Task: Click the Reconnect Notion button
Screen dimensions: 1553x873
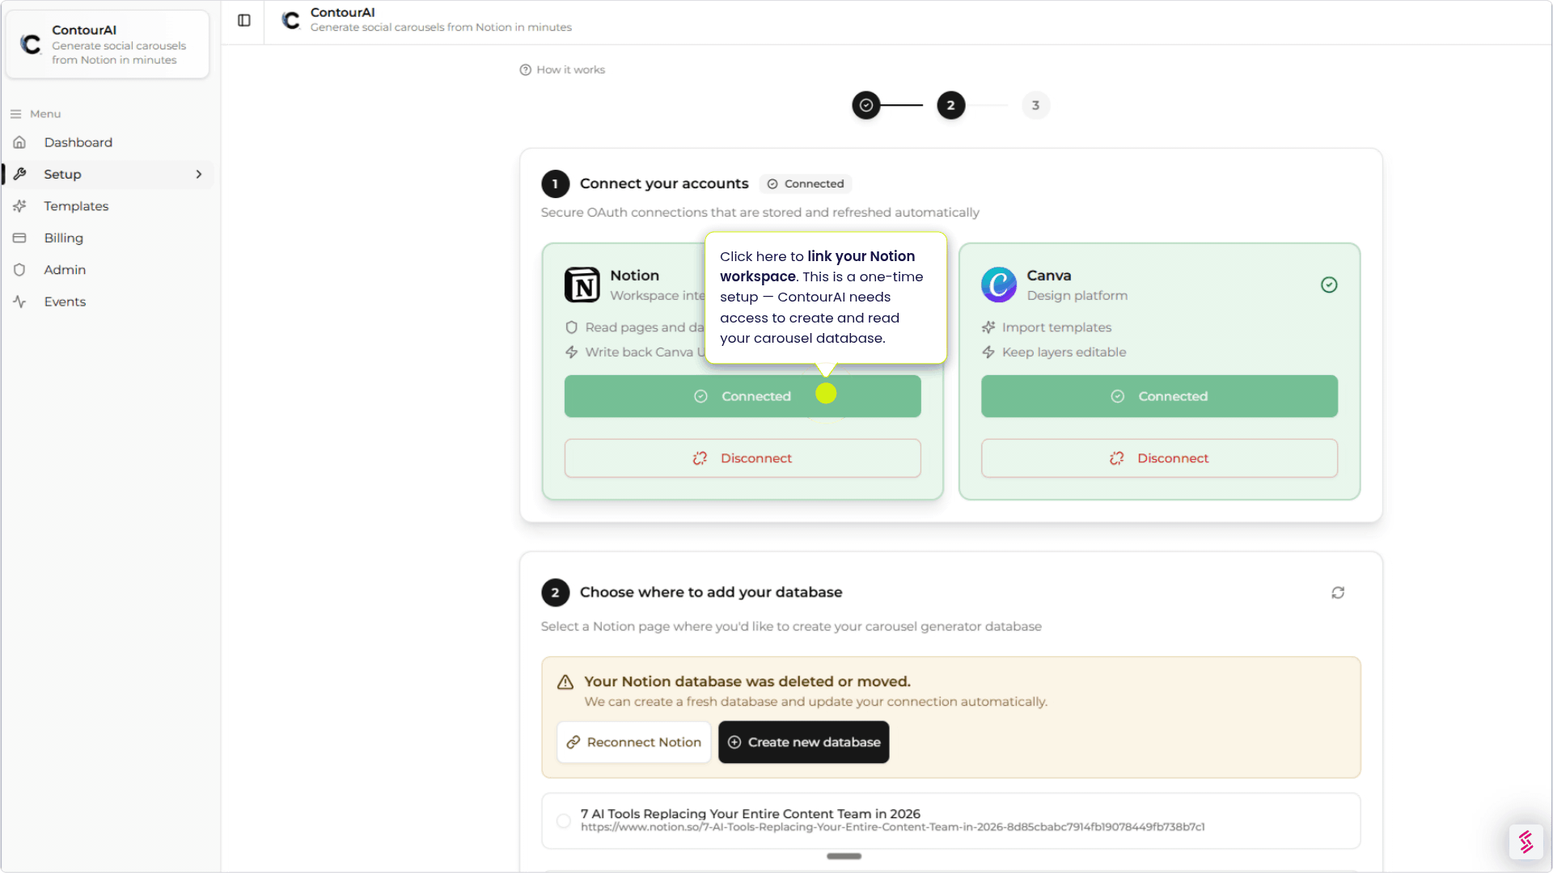Action: click(x=633, y=742)
